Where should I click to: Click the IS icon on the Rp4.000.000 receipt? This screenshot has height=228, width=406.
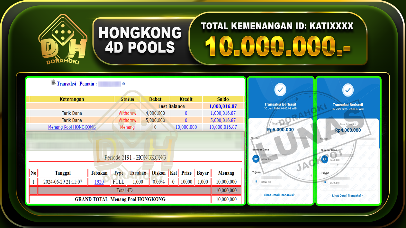pos(325,182)
